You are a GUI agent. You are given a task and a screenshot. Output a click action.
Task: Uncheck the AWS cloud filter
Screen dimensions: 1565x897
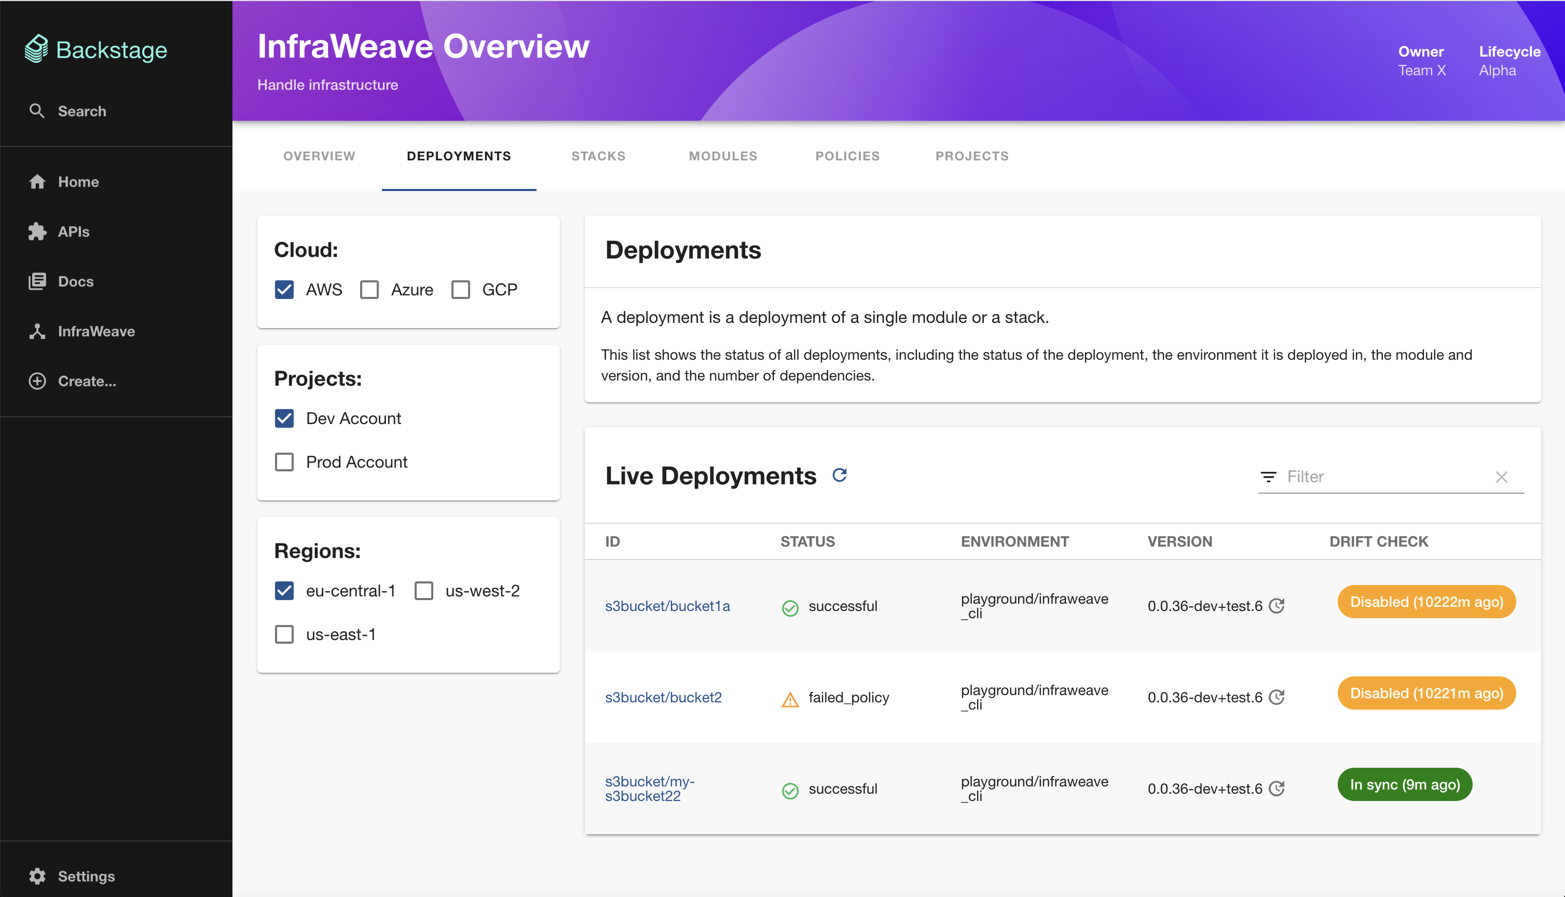click(x=284, y=289)
